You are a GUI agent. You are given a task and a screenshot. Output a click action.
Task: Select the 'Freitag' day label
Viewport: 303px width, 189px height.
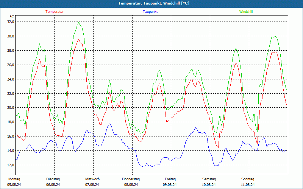coord(170,179)
